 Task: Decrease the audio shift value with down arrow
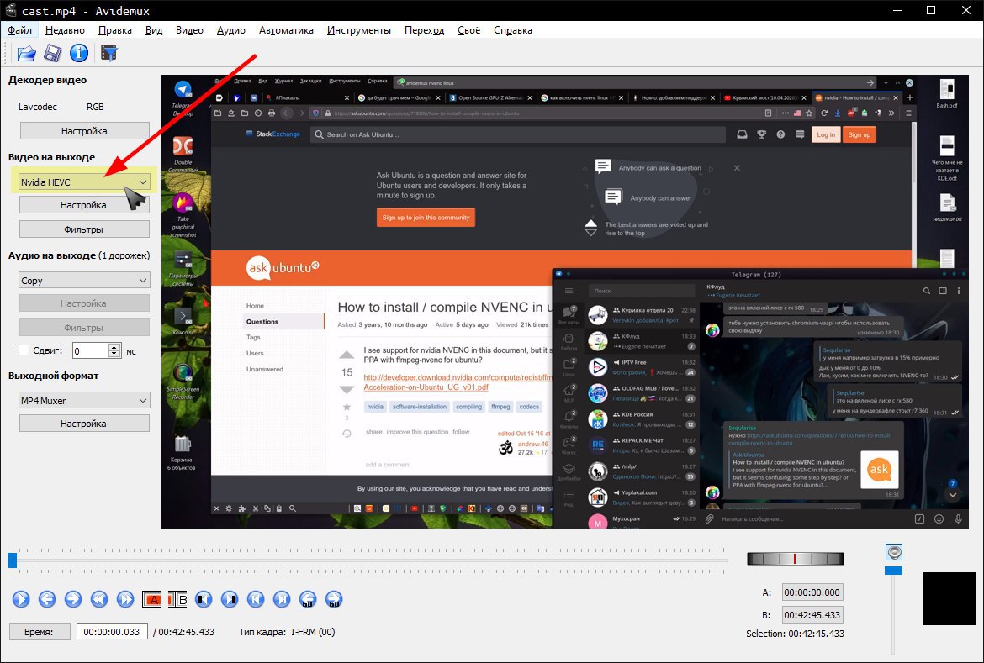[x=114, y=354]
